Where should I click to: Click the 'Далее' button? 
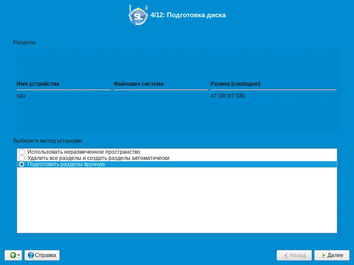coord(331,255)
